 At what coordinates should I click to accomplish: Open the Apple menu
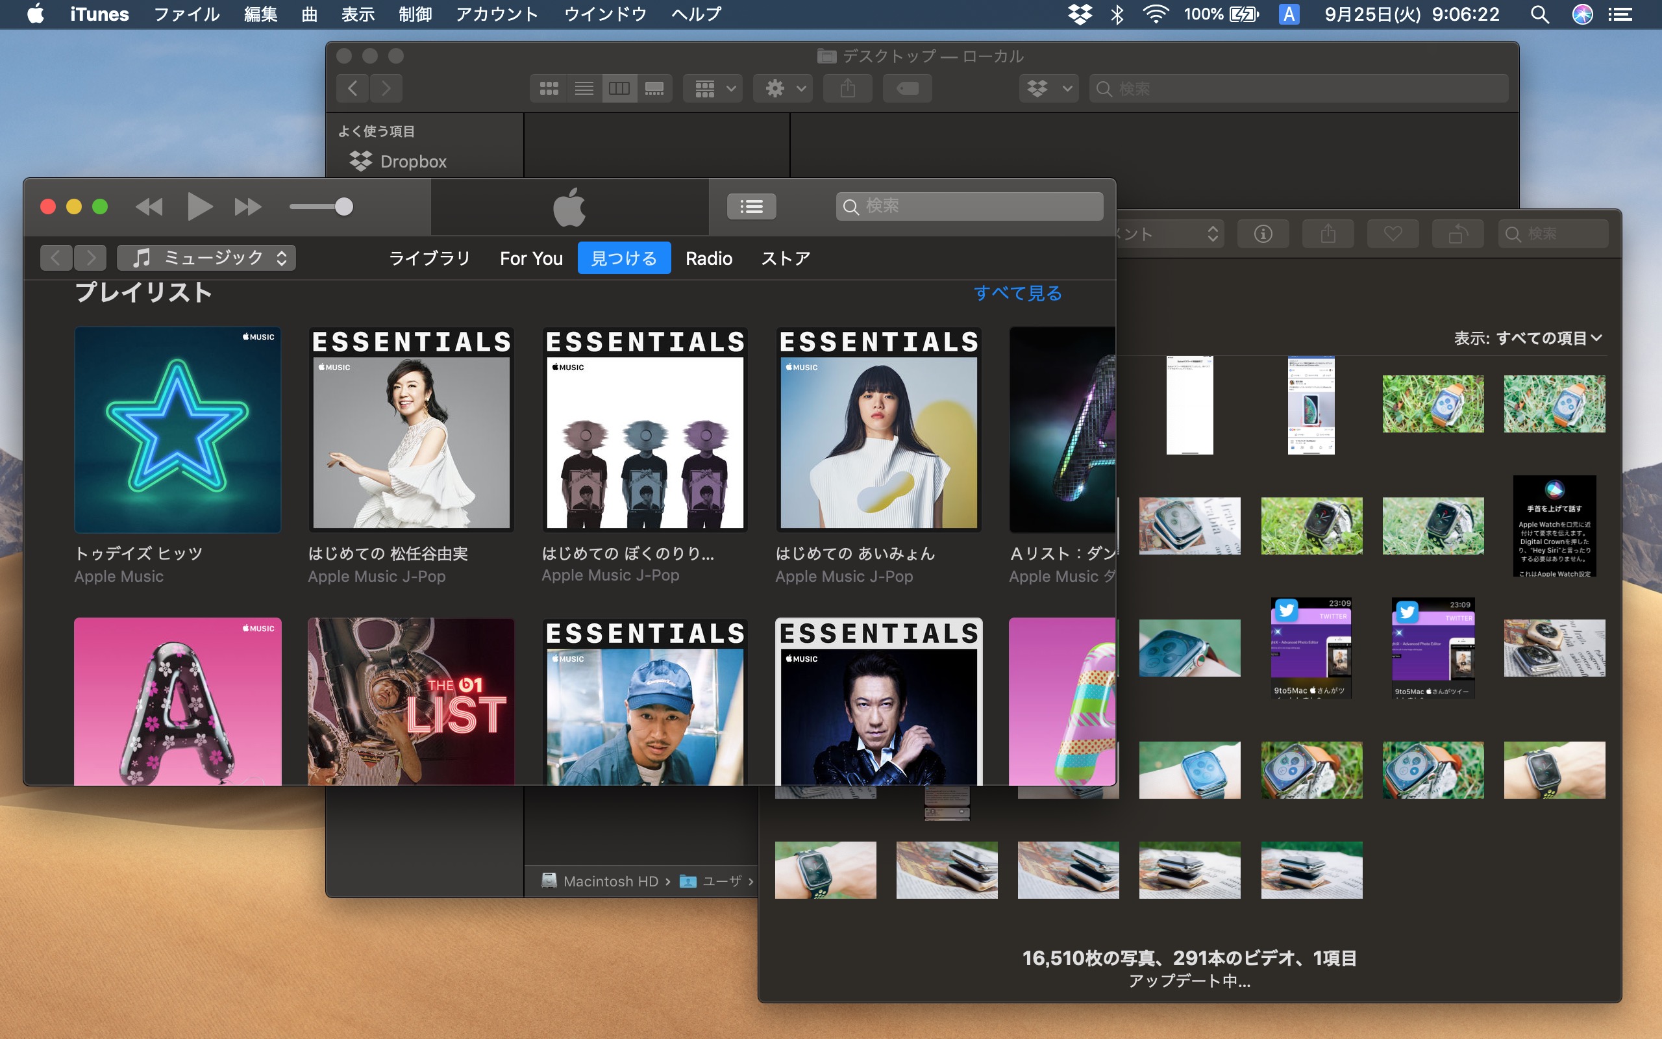36,14
